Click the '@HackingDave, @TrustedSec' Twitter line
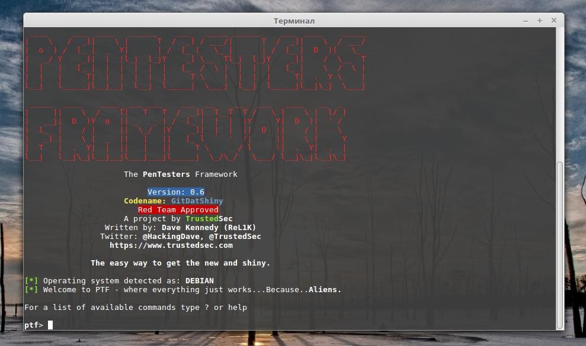 point(181,236)
